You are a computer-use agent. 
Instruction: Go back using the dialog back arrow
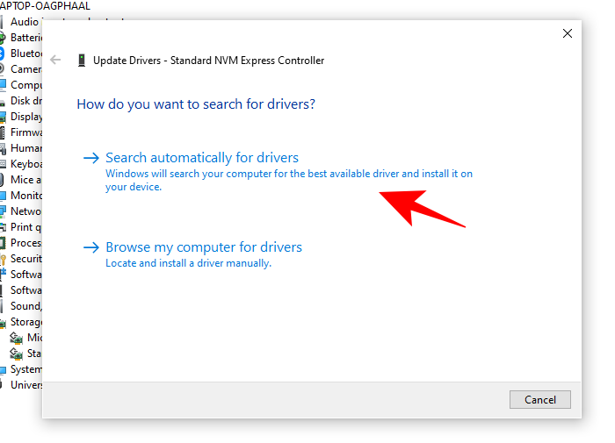click(x=55, y=60)
